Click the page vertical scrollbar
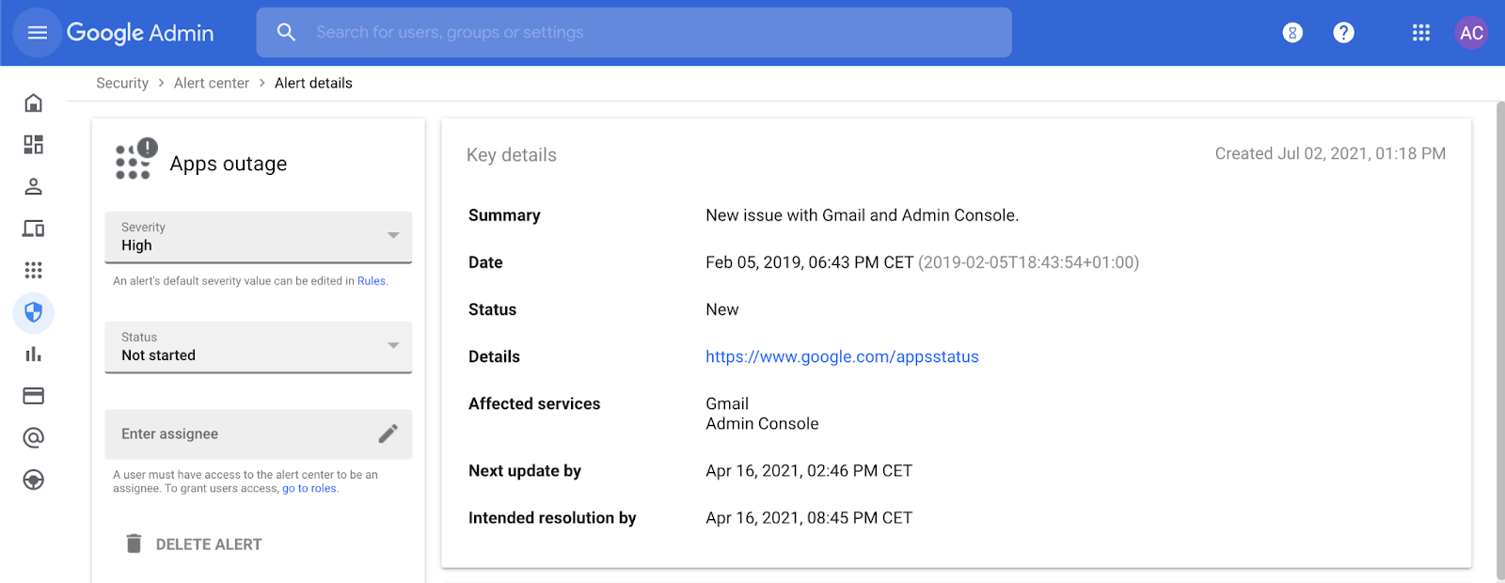Screen dimensions: 1505x583 click(x=1499, y=340)
